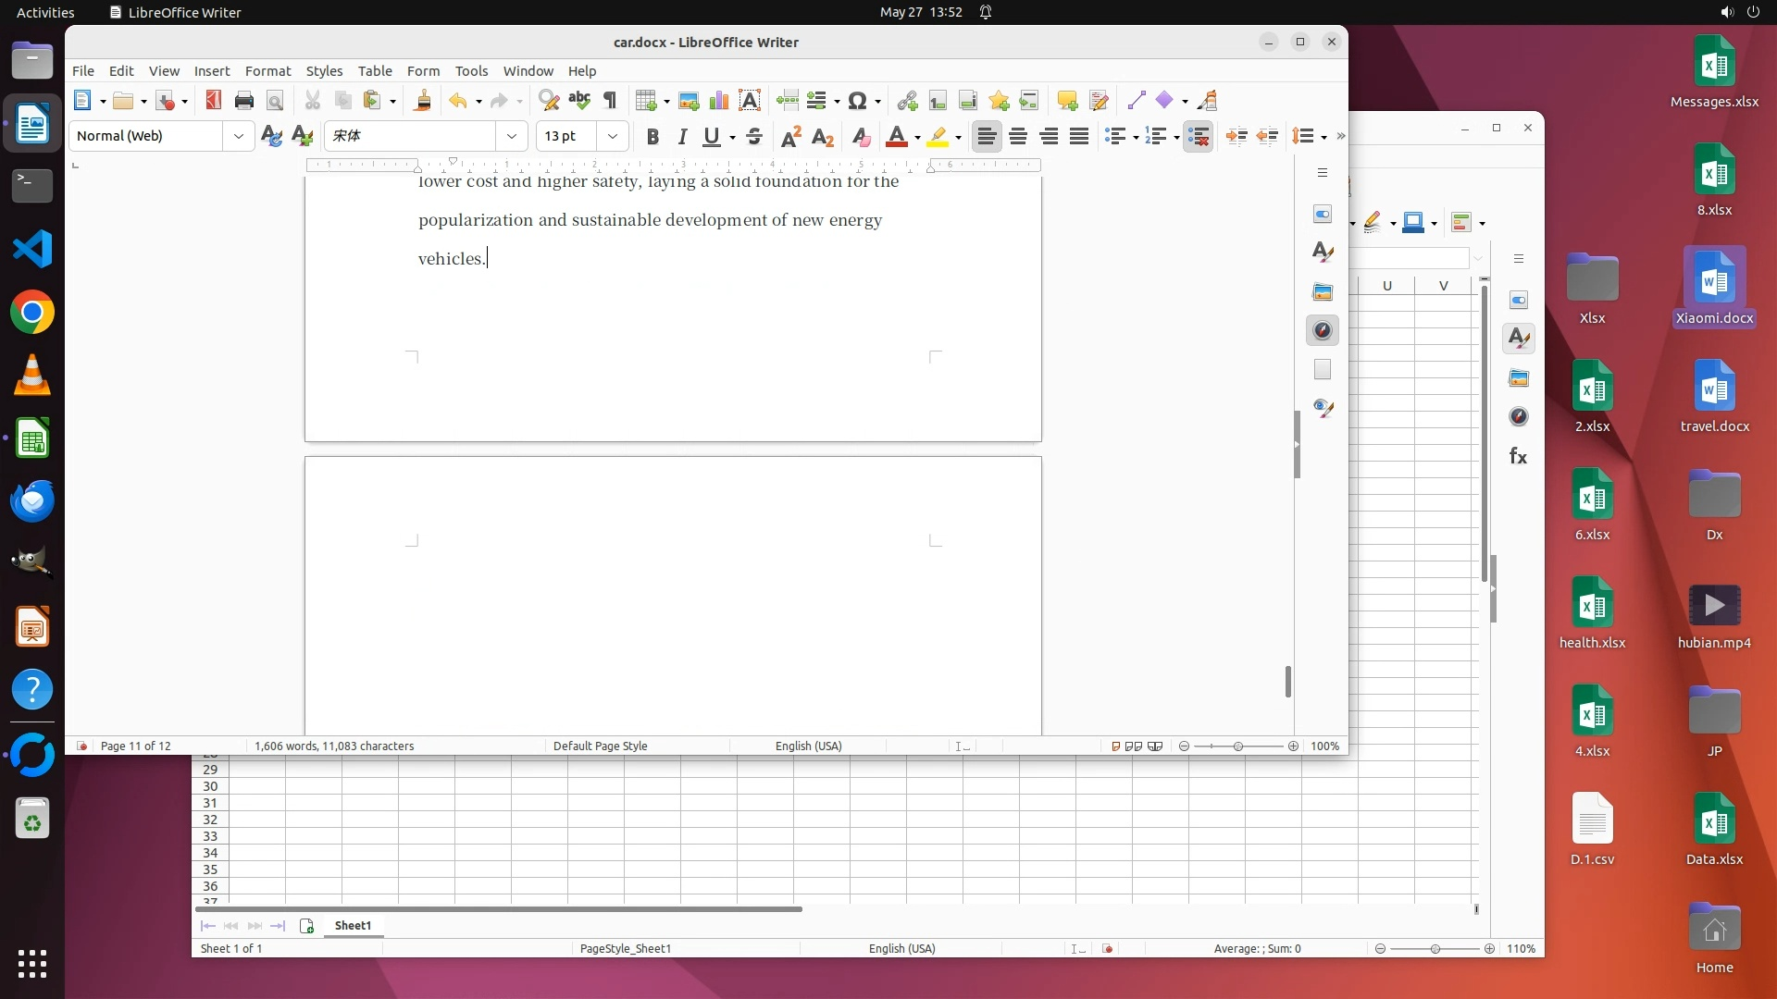Open the Format menu
Screen dimensions: 1777x999
coord(267,71)
